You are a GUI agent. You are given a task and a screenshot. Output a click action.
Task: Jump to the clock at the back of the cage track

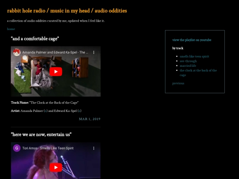coord(198,73)
